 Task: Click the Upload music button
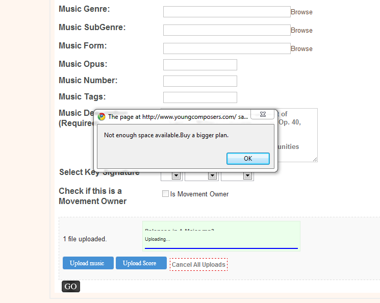[x=88, y=263]
